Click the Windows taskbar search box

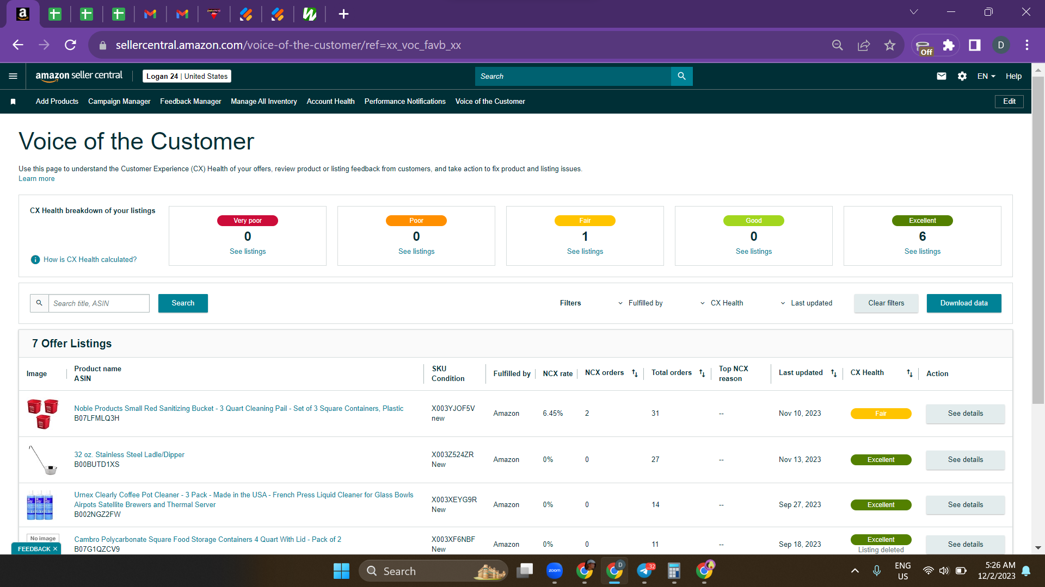coord(433,571)
